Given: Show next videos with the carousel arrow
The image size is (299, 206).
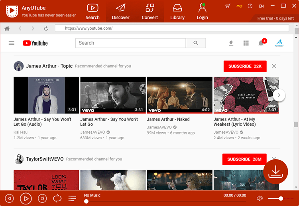Looking at the screenshot, I should coord(279,95).
